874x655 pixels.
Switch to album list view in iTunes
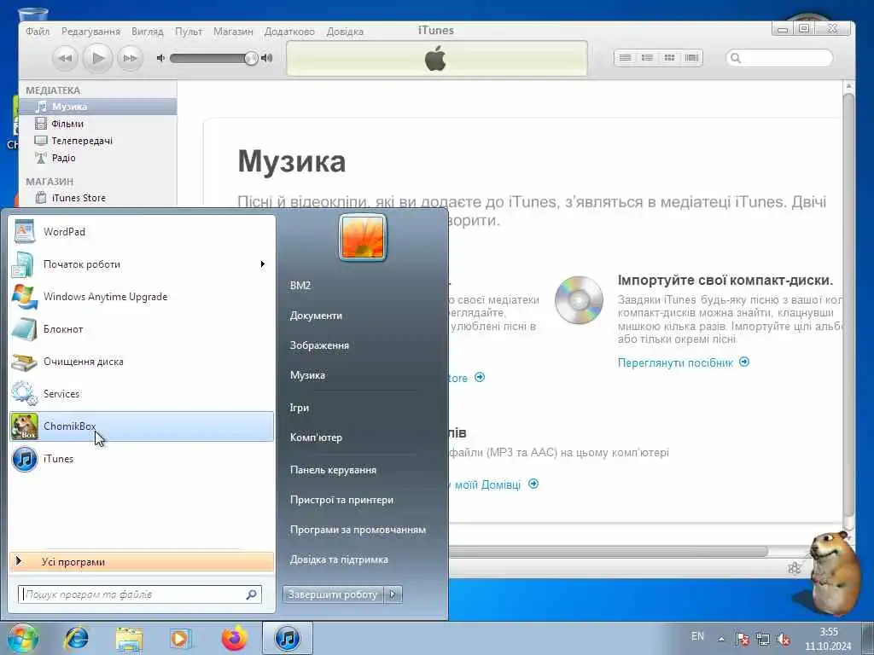point(647,57)
